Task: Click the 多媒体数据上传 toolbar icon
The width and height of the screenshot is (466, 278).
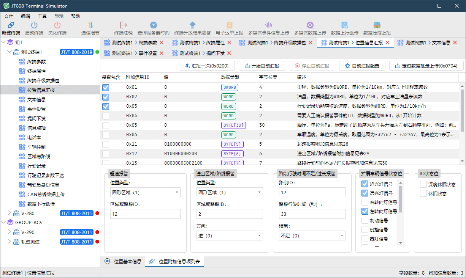Action: [x=310, y=25]
